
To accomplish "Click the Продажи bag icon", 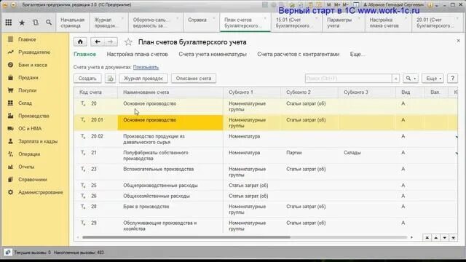I will pyautogui.click(x=10, y=78).
